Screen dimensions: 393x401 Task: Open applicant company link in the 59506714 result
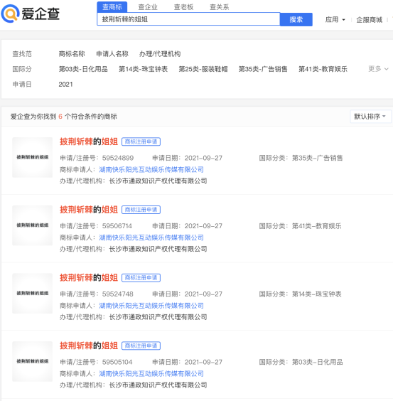pos(151,237)
